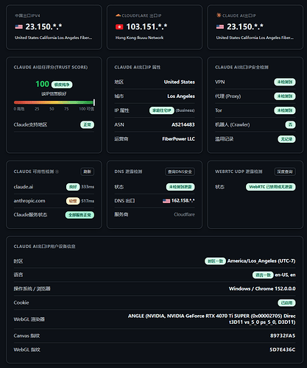Click the green badge next to score 100
The width and height of the screenshot is (307, 368).
(x=62, y=85)
